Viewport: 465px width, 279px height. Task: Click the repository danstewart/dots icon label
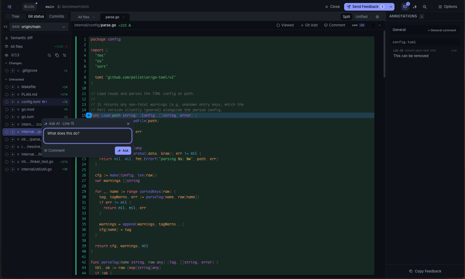click(73, 7)
